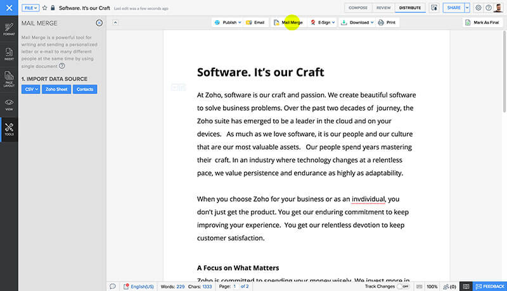The image size is (507, 291).
Task: Open the help icon in header
Action: click(489, 8)
